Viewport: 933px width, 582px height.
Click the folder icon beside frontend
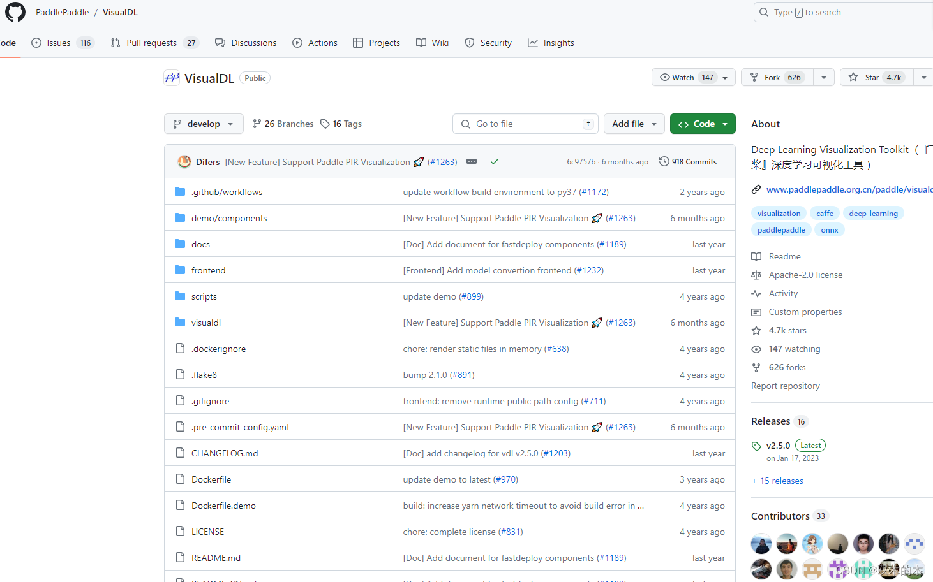coord(180,270)
